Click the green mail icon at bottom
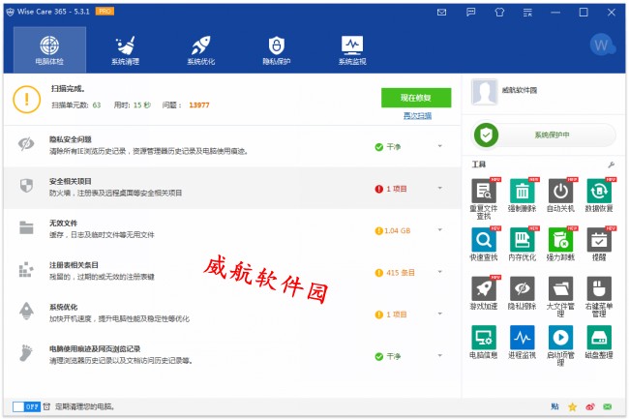 [608, 407]
